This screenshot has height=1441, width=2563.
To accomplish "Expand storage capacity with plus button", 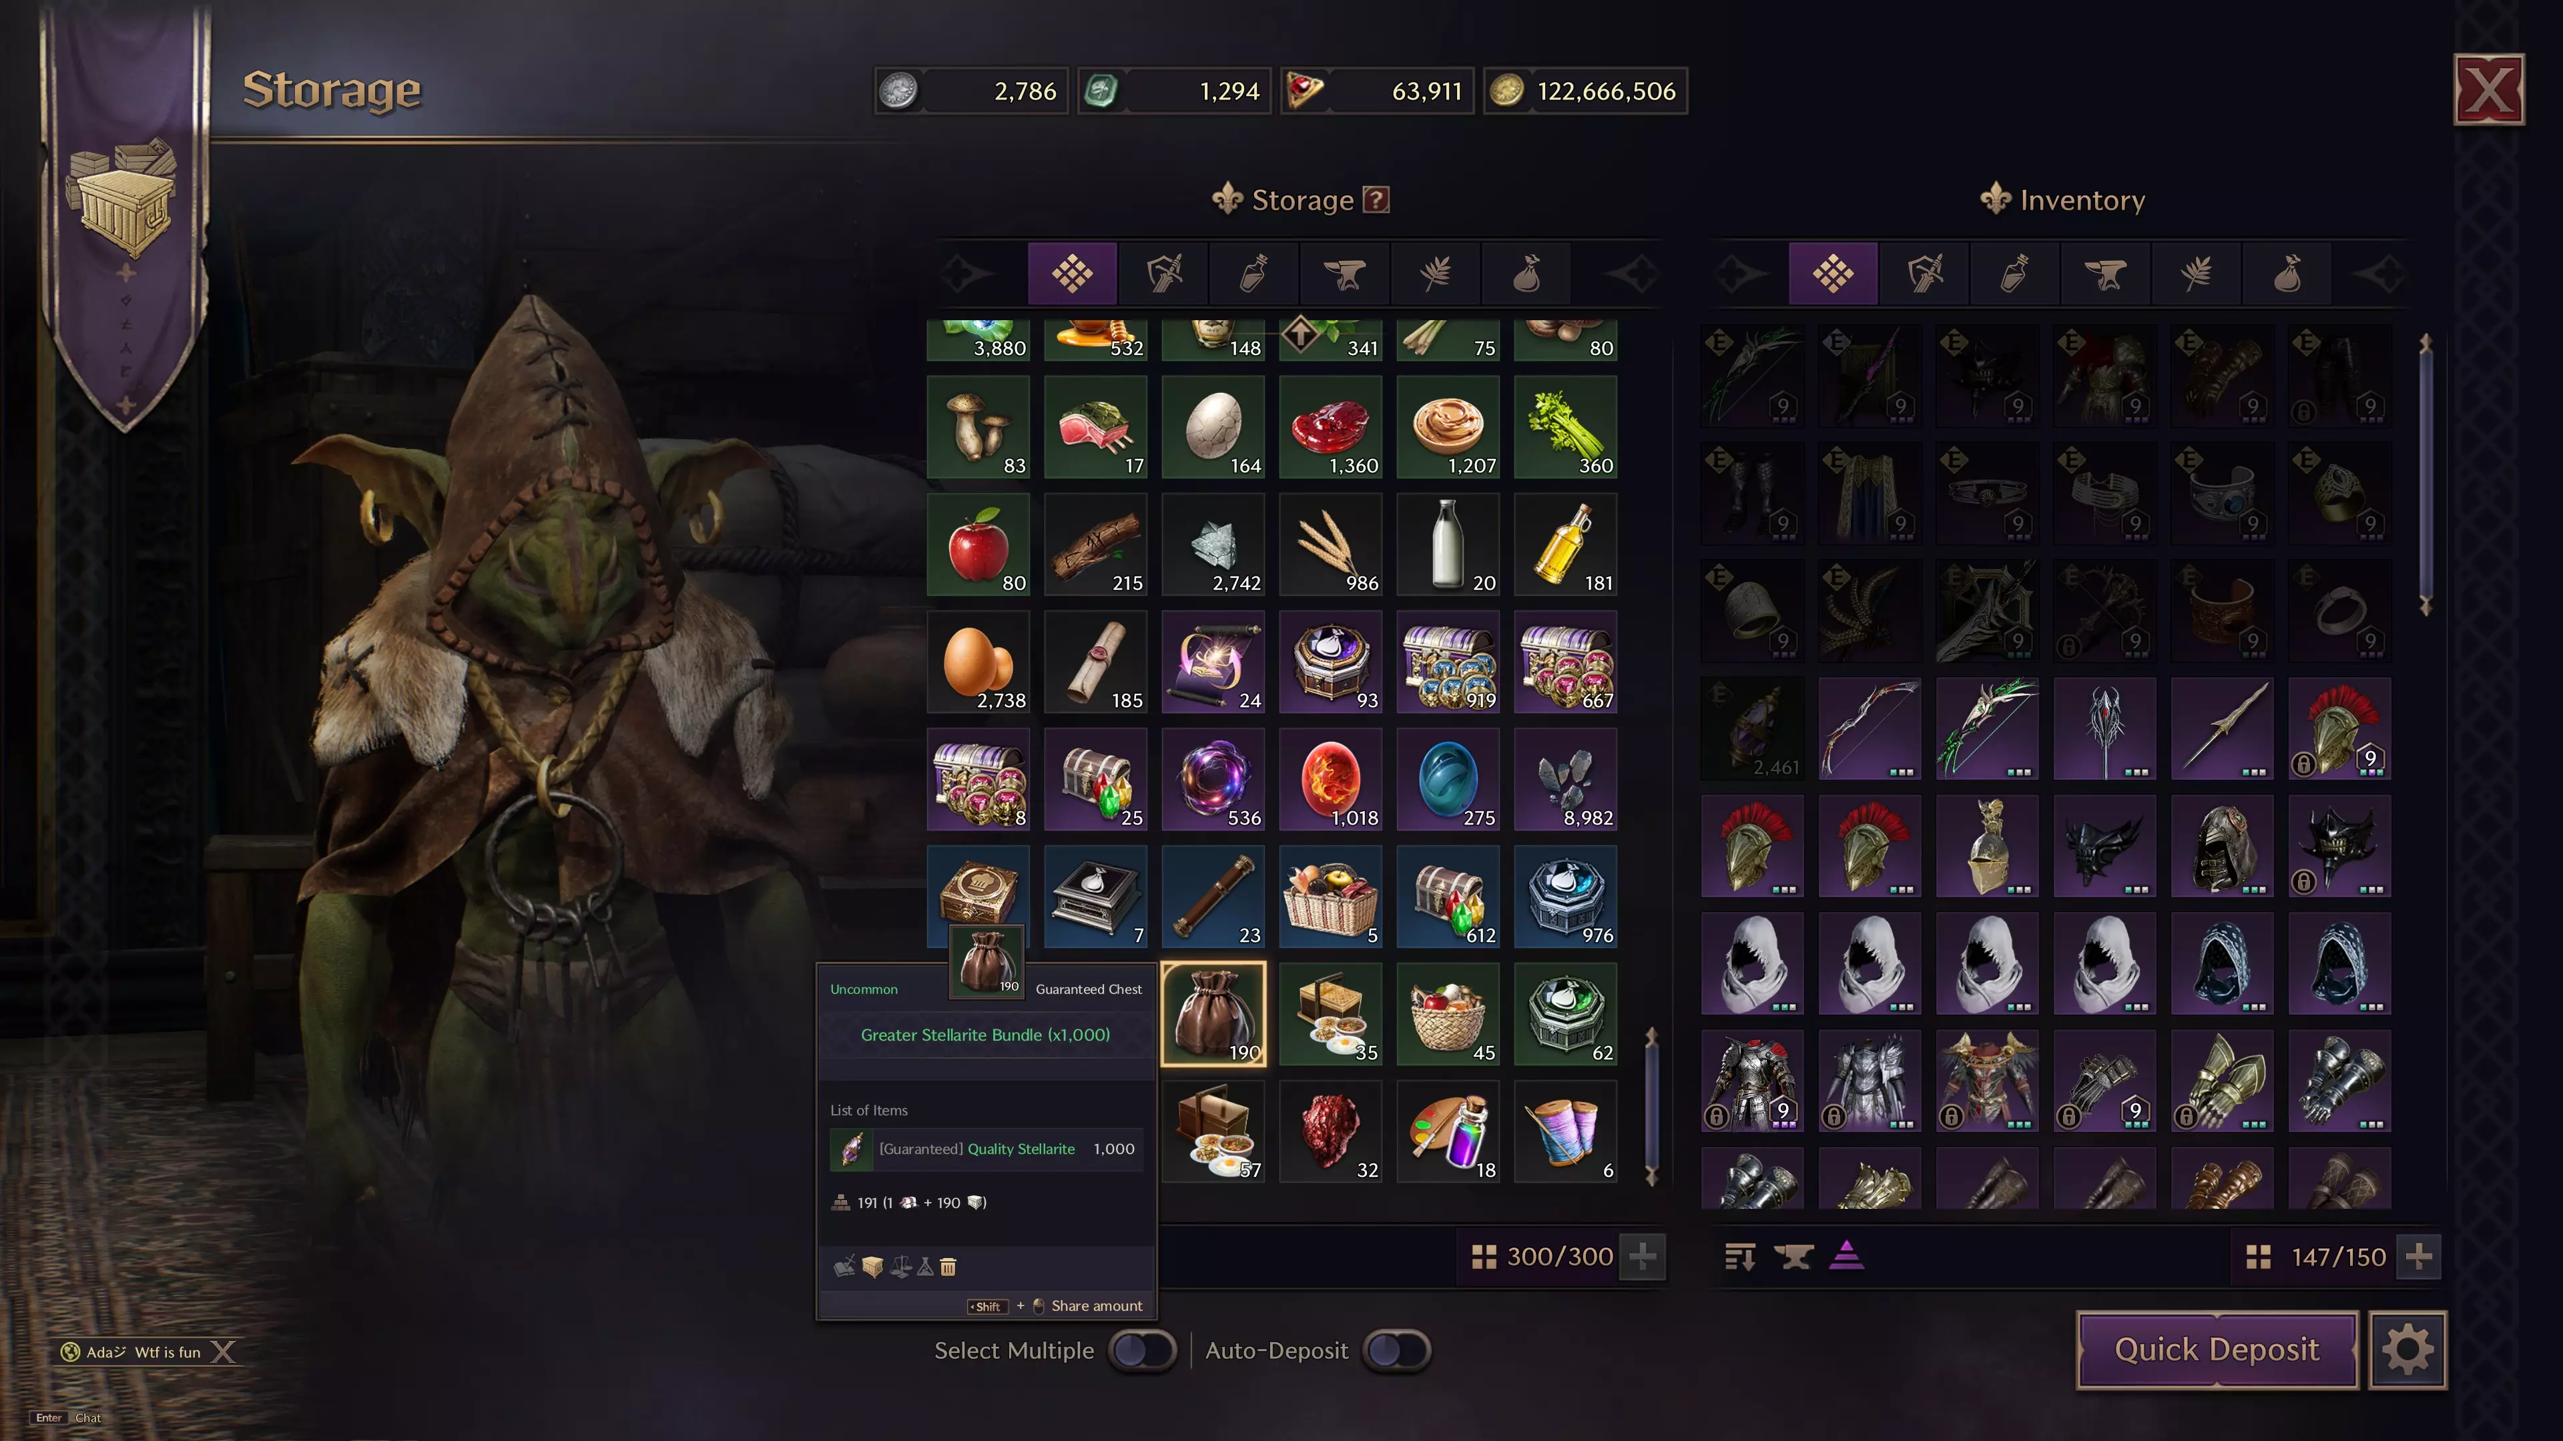I will tap(1643, 1257).
